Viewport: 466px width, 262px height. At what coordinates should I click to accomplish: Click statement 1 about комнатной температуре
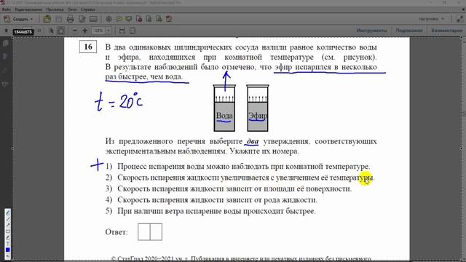click(238, 167)
